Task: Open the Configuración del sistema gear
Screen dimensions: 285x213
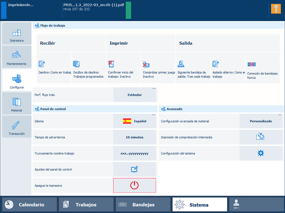Action: (x=261, y=153)
